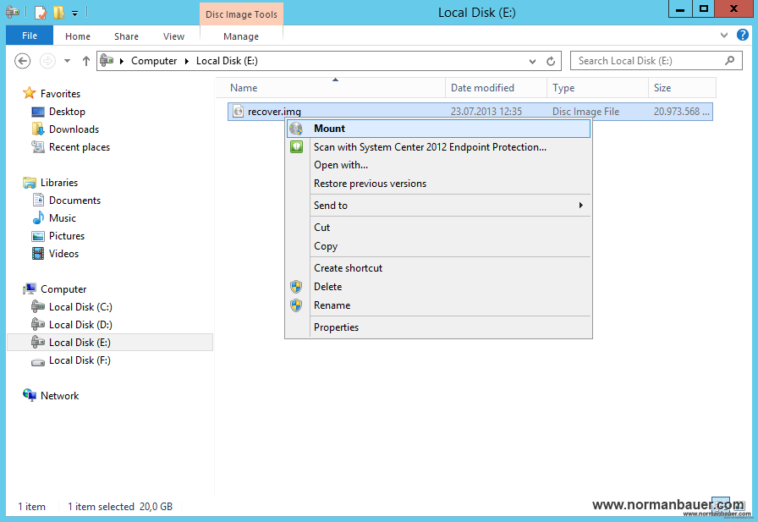The image size is (758, 522).
Task: Expand the ribbon with the chevron
Action: pos(725,36)
